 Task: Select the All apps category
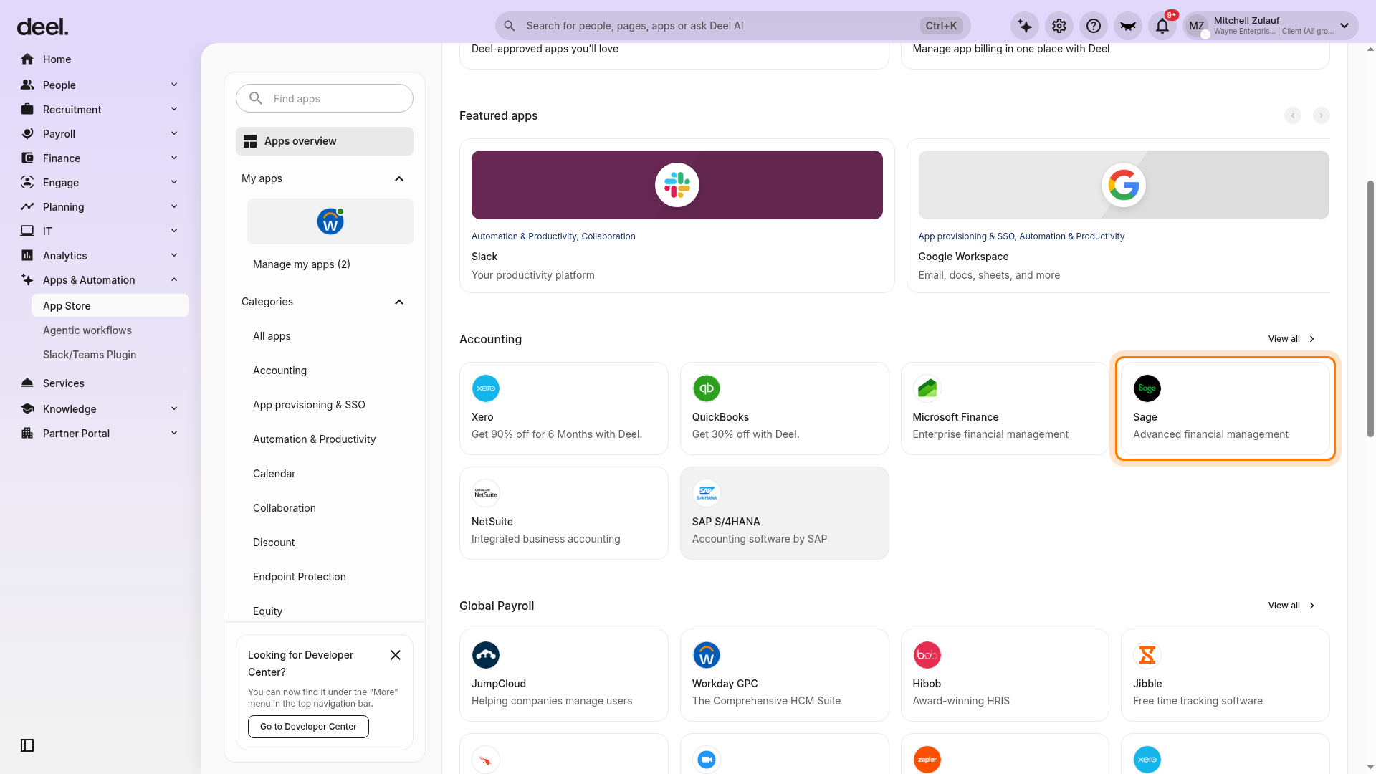coord(272,336)
